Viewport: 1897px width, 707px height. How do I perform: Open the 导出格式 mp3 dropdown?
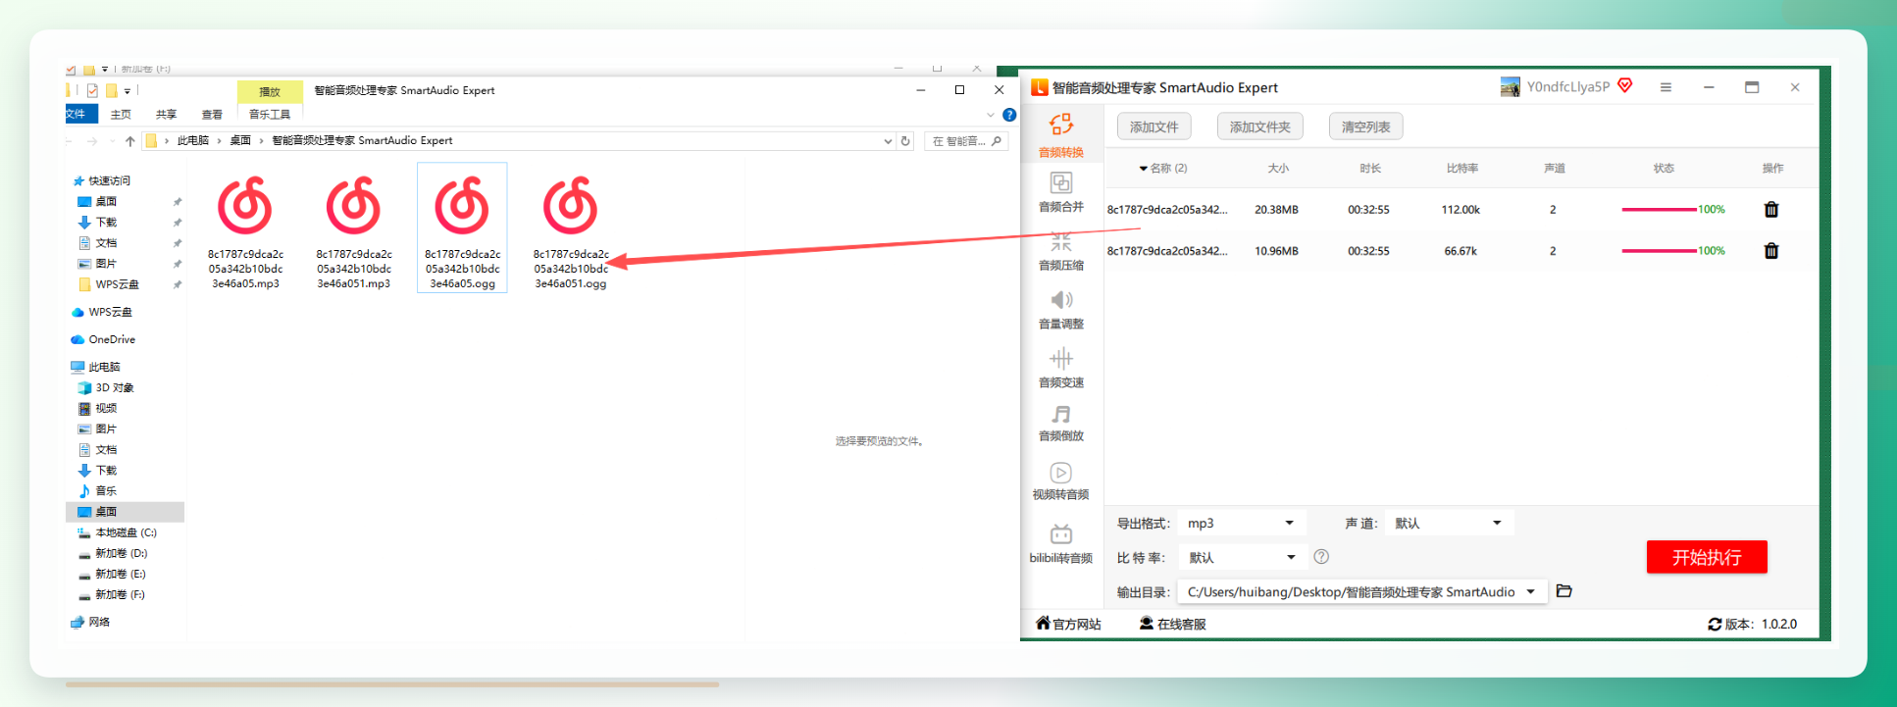click(x=1241, y=523)
